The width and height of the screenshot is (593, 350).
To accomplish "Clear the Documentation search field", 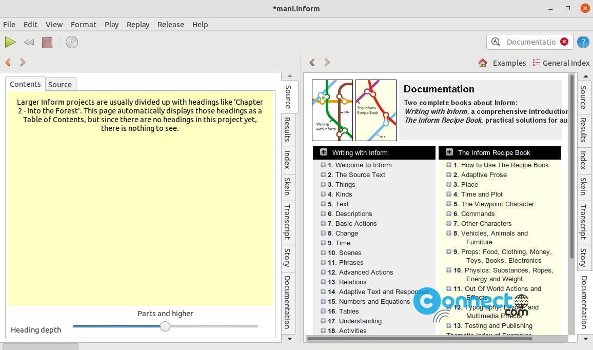I will 564,42.
